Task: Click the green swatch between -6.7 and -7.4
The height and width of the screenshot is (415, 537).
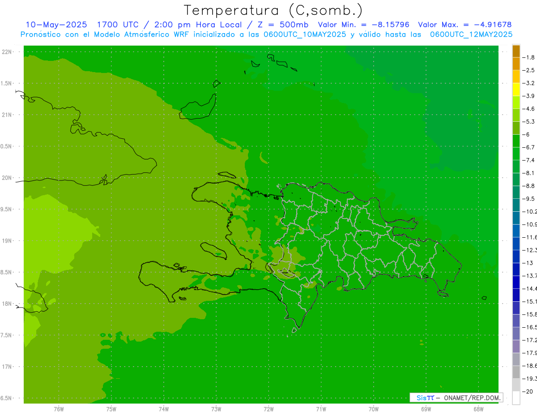Action: point(516,154)
